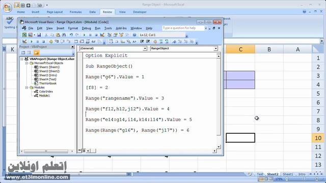Collapse the Microsoft Excel Objects folder
Image resolution: width=326 pixels, height=183 pixels.
pos(27,63)
